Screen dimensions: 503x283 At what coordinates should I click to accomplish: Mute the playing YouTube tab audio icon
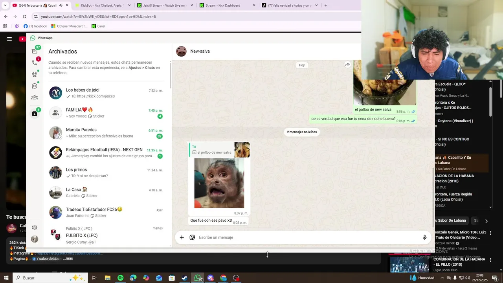(61, 6)
